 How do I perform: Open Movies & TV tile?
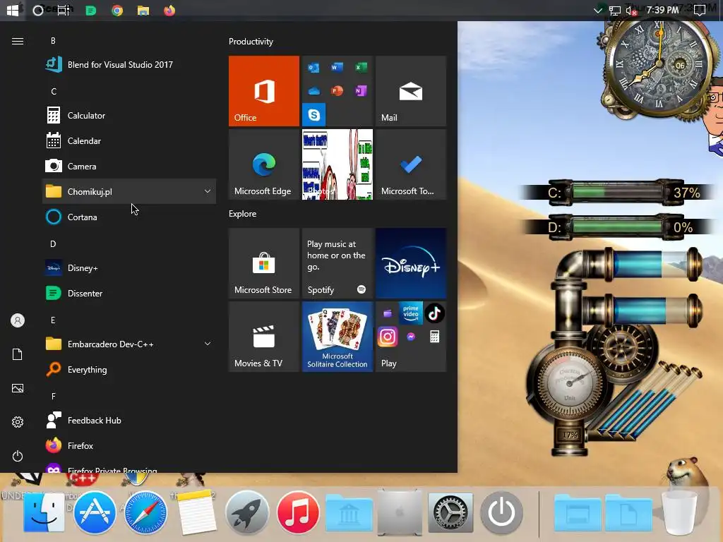coord(264,337)
